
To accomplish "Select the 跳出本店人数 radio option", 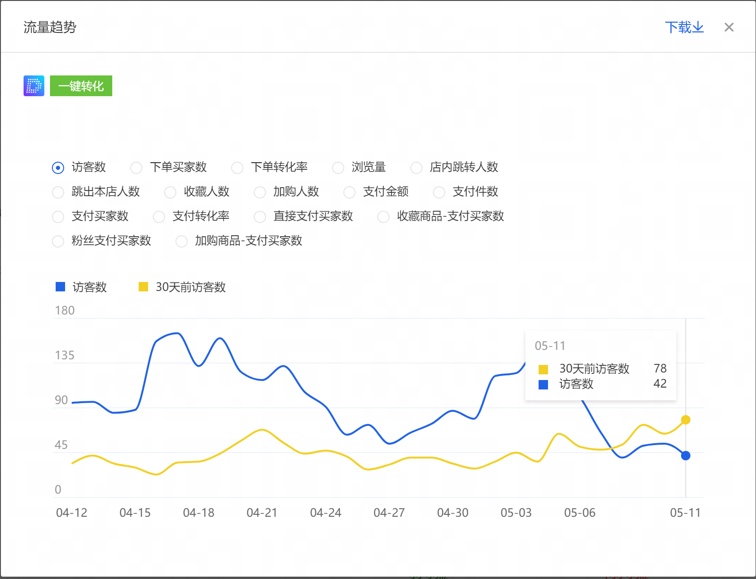I will click(x=58, y=192).
